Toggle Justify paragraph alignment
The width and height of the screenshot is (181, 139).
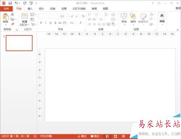pyautogui.click(x=104, y=24)
